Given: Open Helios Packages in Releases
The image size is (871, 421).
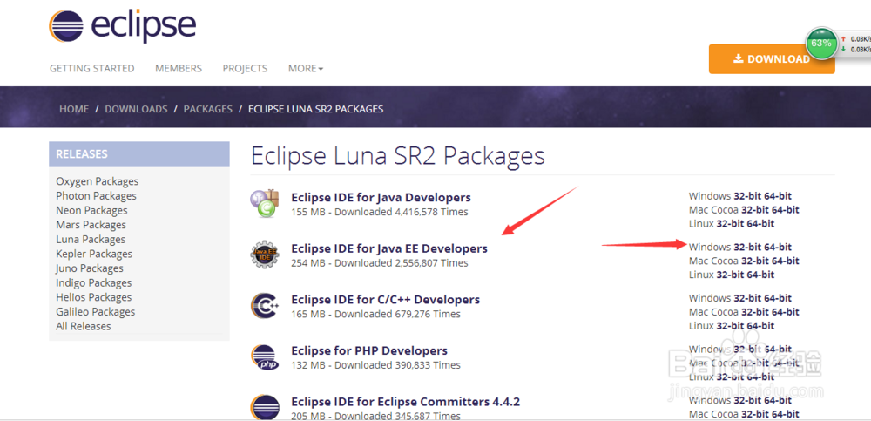Looking at the screenshot, I should click(94, 297).
